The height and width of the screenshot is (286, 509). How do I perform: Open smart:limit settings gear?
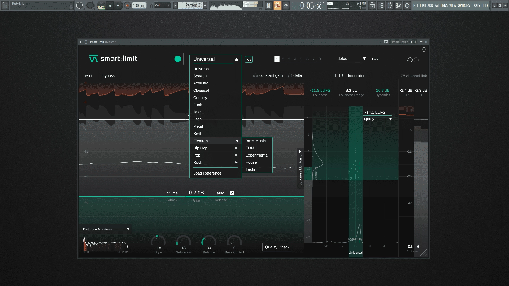(x=424, y=50)
